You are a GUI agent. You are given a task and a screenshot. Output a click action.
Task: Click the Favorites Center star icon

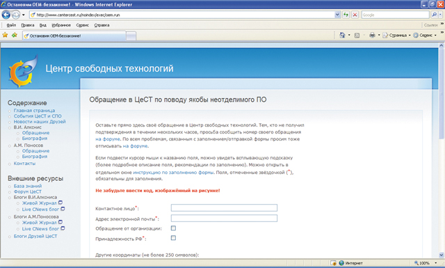pyautogui.click(x=5, y=35)
